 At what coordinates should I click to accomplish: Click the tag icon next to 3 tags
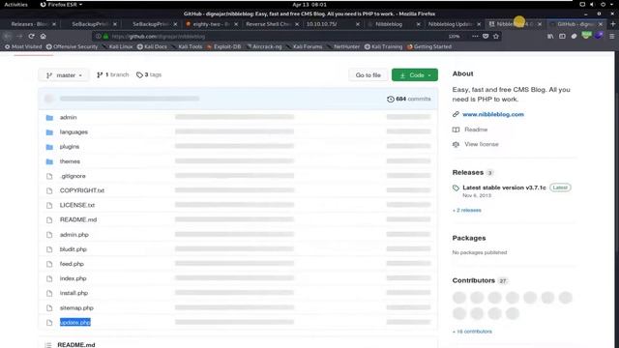[x=139, y=75]
